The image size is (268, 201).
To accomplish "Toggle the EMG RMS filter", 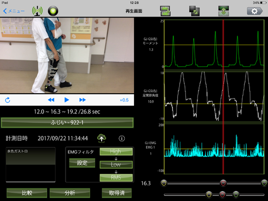I will coord(116,177).
